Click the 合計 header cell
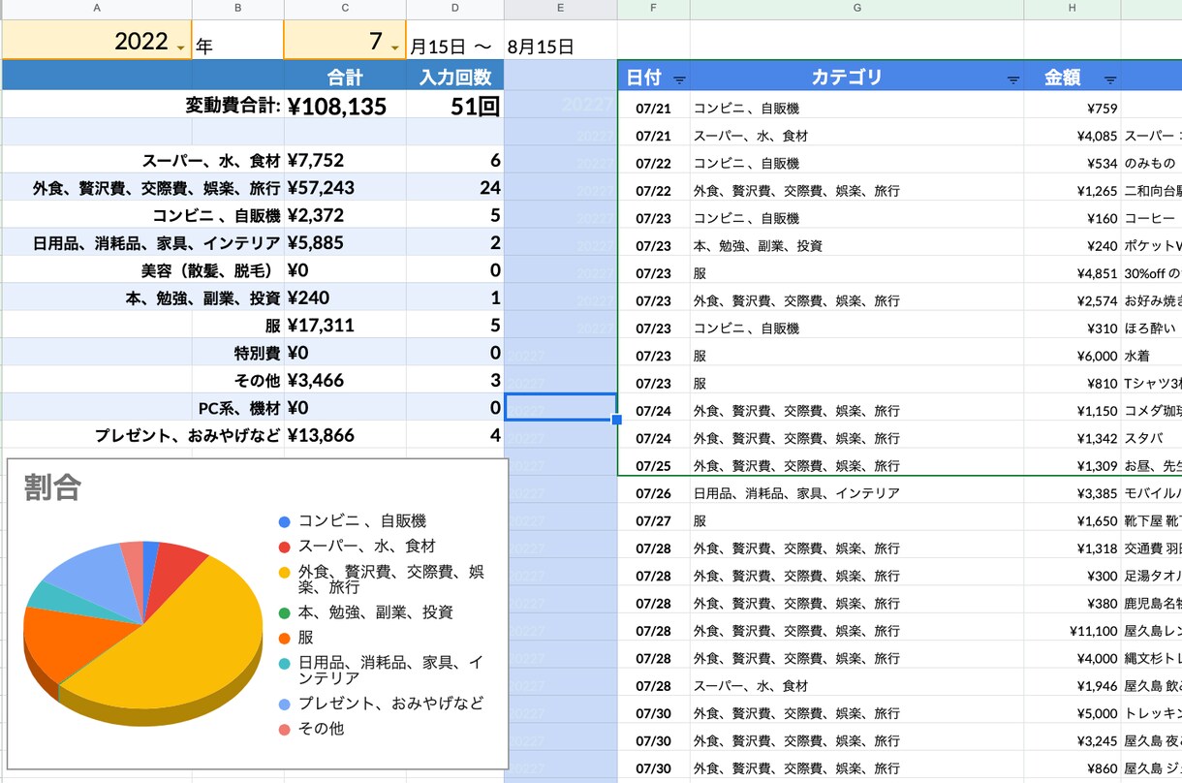1182x783 pixels. point(345,77)
